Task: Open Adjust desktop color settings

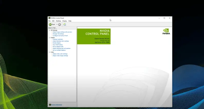Action: (61, 41)
